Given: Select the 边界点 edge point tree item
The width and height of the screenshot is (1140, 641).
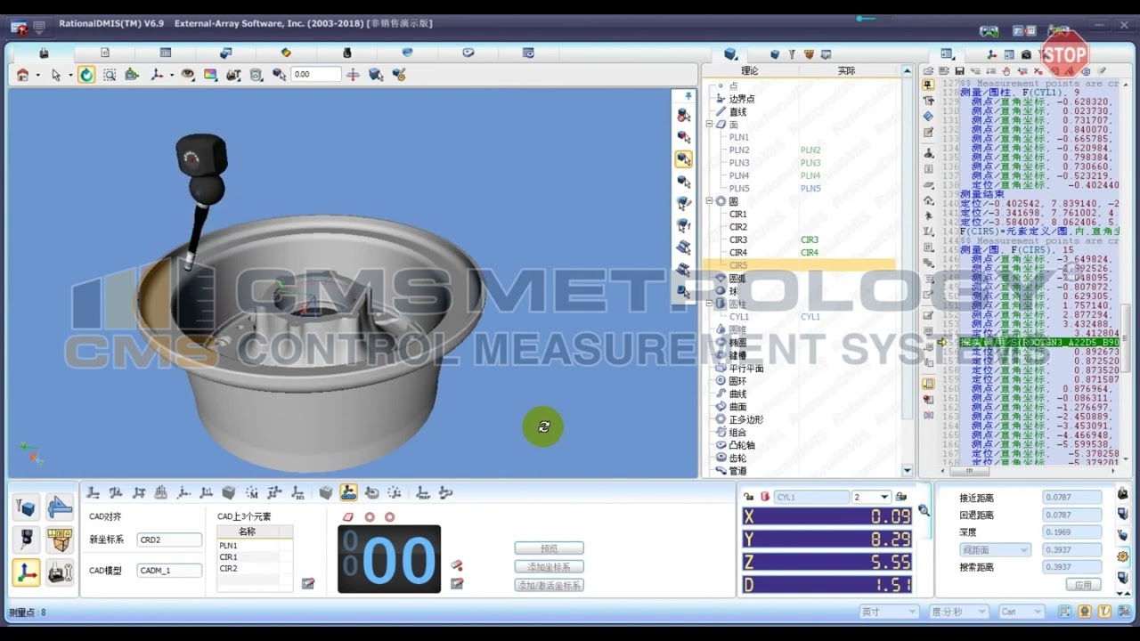Looking at the screenshot, I should tap(741, 99).
